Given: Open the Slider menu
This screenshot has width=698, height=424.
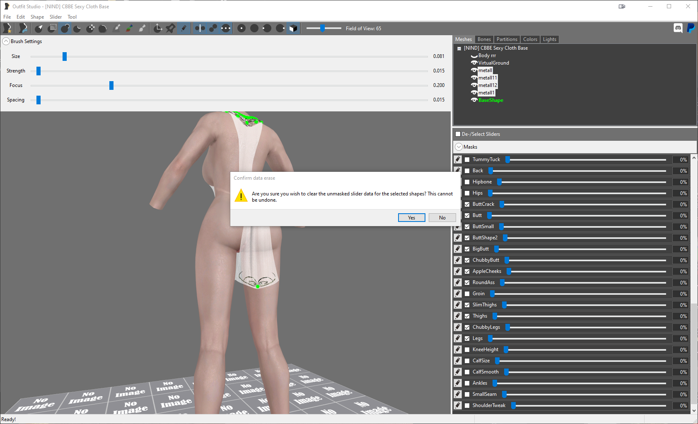Looking at the screenshot, I should click(x=56, y=17).
